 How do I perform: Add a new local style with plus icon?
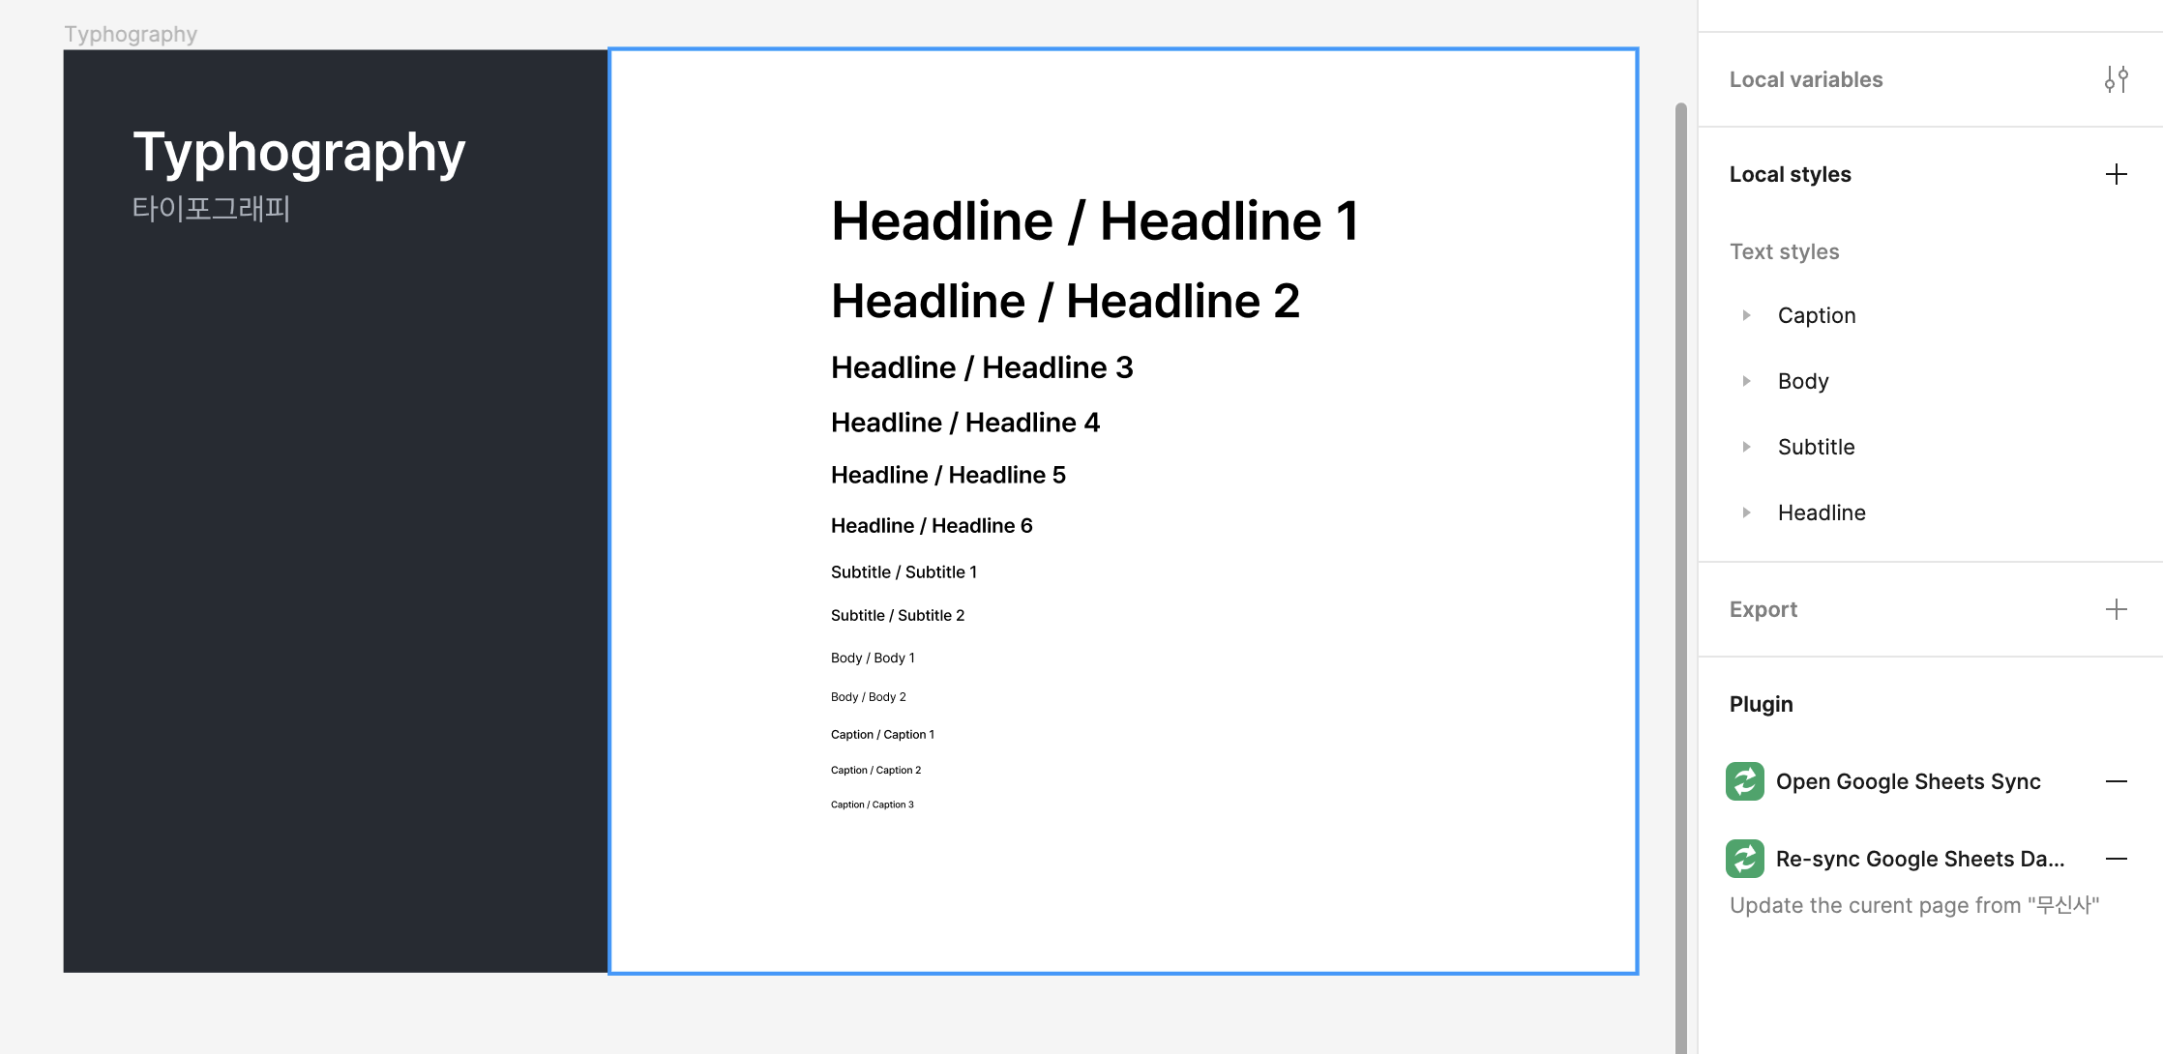tap(2116, 174)
